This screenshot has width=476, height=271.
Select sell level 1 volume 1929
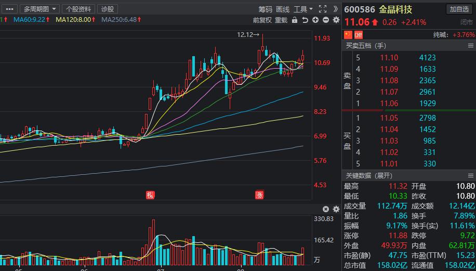tap(428, 104)
